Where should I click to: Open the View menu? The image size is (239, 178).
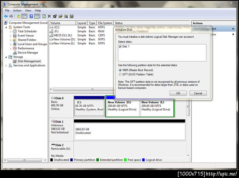click(x=28, y=10)
